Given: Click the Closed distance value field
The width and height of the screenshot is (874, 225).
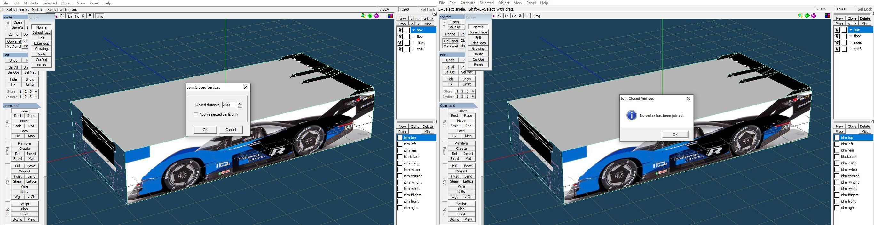Looking at the screenshot, I should coord(229,105).
